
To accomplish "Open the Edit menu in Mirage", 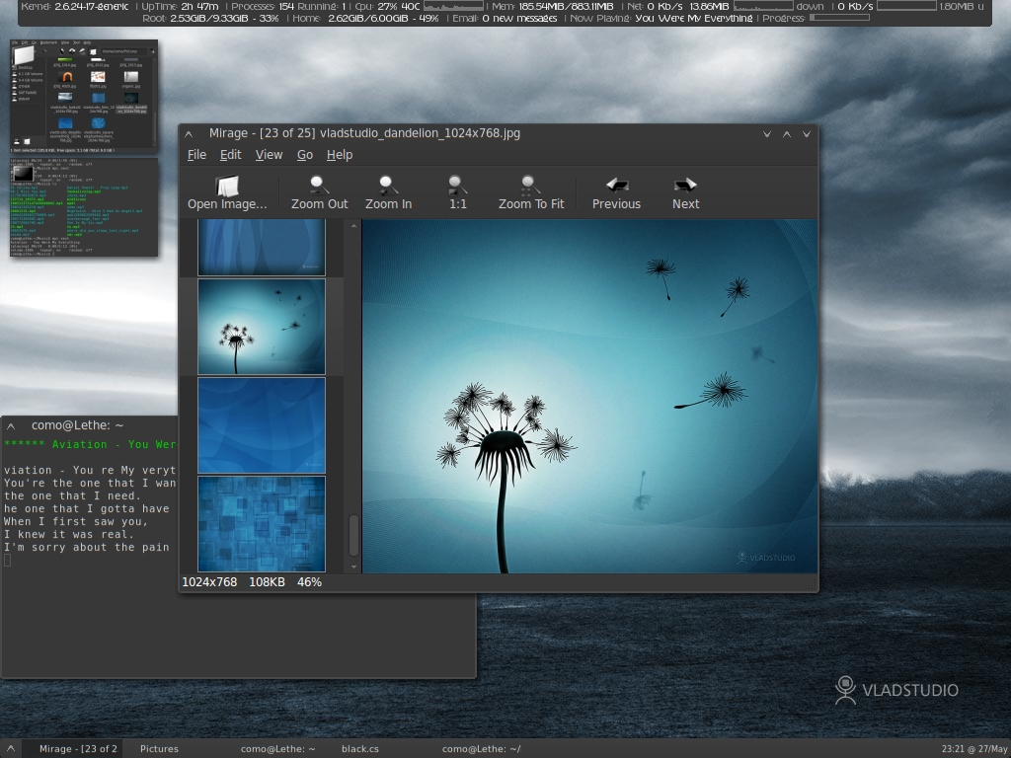I will [230, 155].
